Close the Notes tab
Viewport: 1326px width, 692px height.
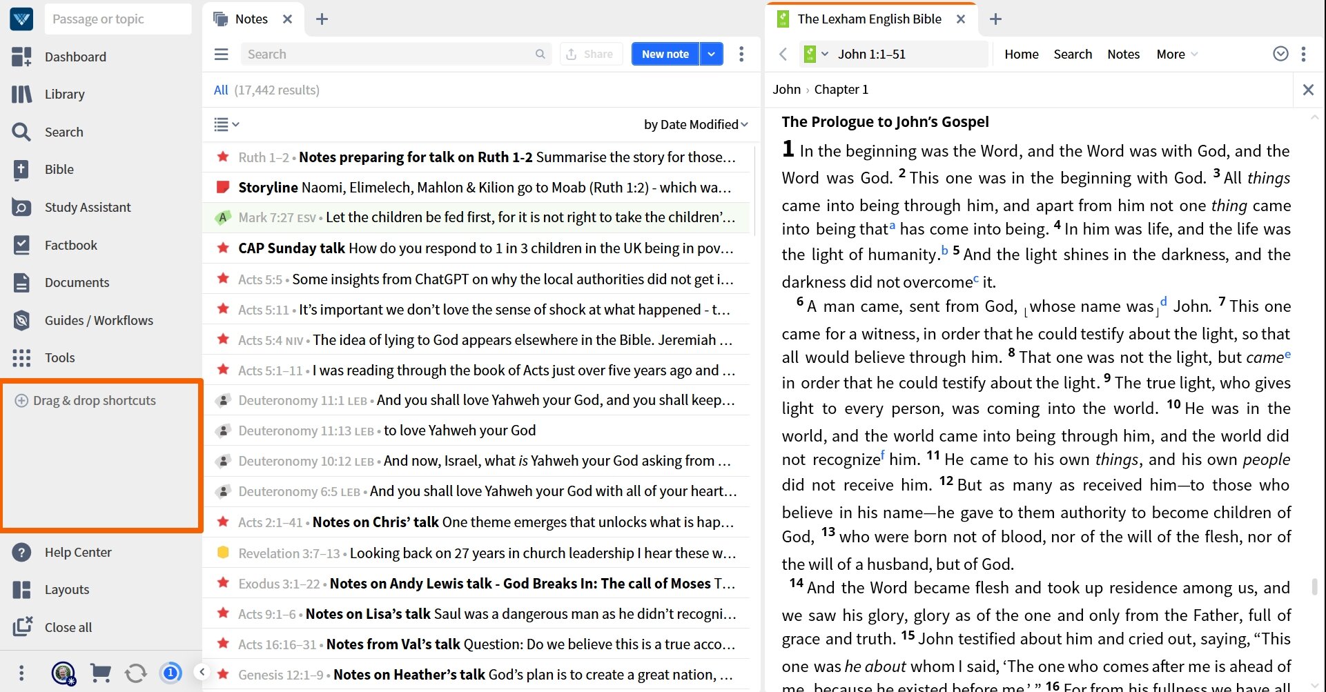point(288,19)
